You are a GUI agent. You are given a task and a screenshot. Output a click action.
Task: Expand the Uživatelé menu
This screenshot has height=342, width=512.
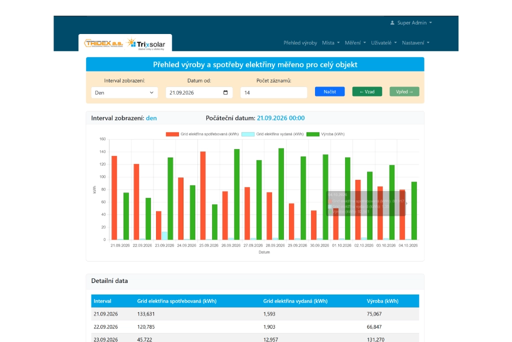coord(383,43)
